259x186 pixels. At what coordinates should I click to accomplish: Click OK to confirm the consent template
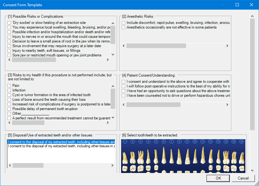[x=218, y=178]
